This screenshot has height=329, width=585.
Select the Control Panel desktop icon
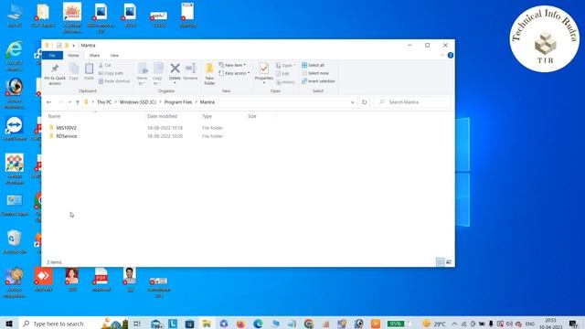point(15,205)
